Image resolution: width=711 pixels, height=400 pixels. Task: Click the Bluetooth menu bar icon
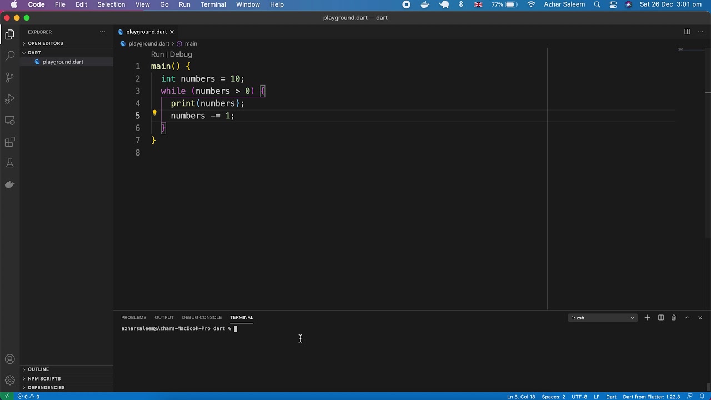460,4
